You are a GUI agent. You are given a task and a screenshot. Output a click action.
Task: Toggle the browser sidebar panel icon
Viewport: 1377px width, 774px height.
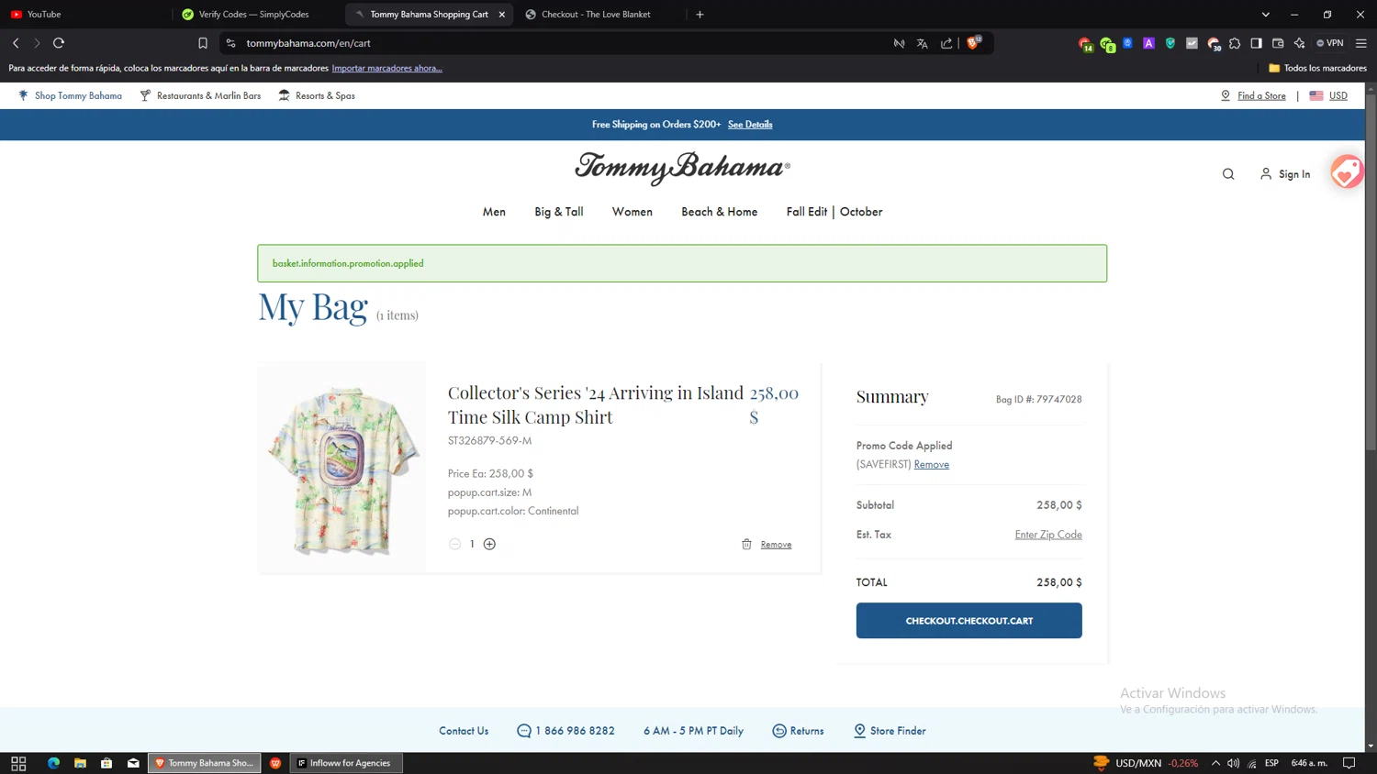(1256, 43)
